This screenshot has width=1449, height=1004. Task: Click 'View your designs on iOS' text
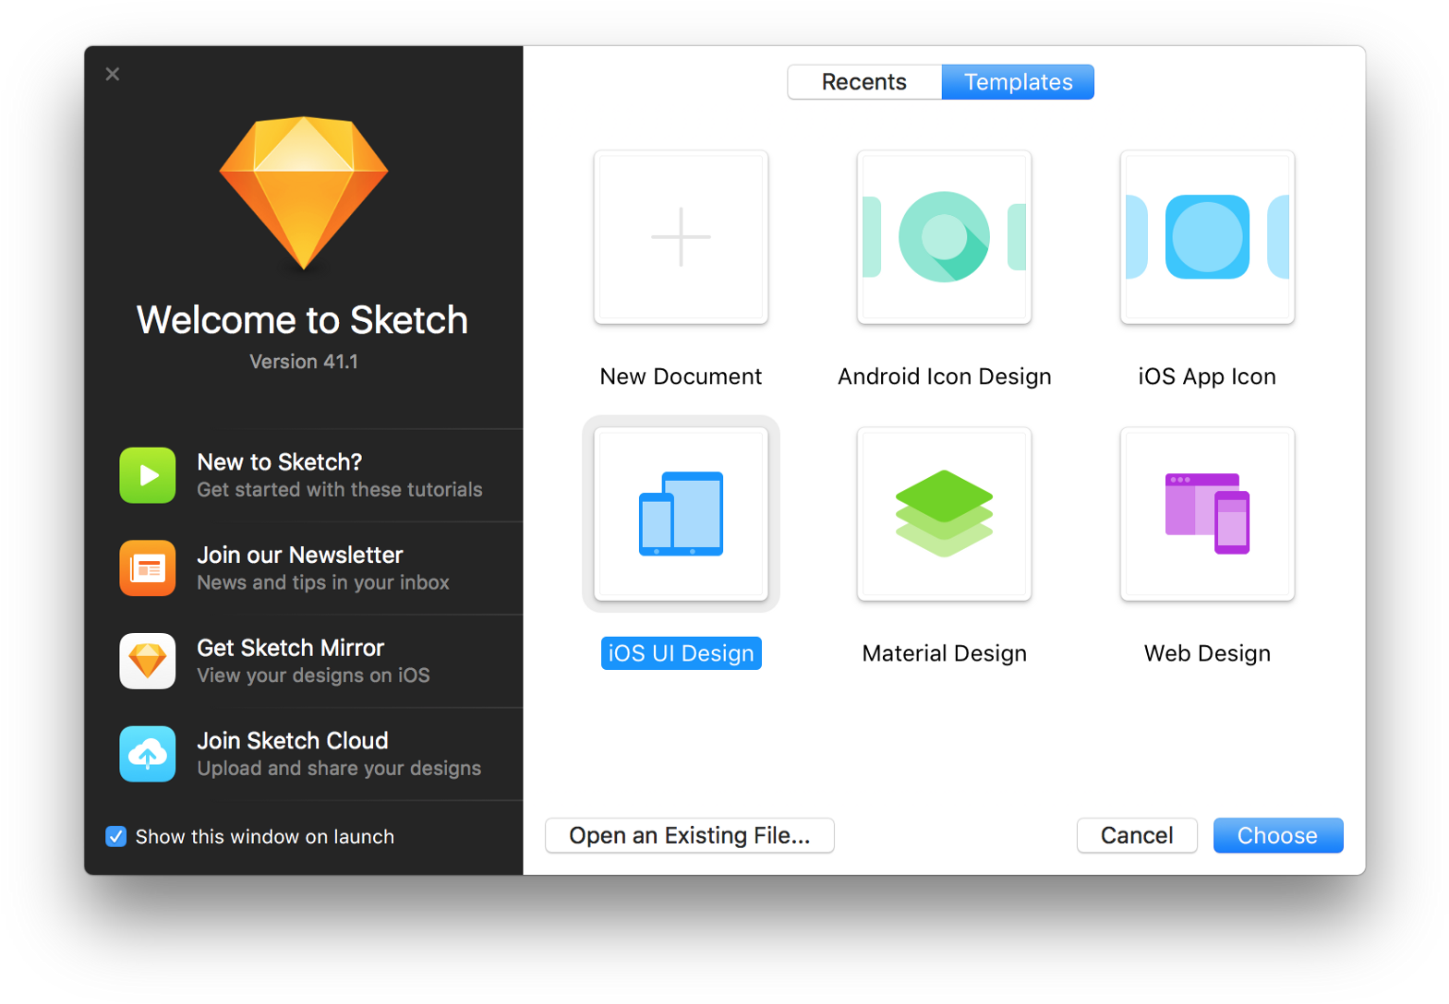coord(313,675)
